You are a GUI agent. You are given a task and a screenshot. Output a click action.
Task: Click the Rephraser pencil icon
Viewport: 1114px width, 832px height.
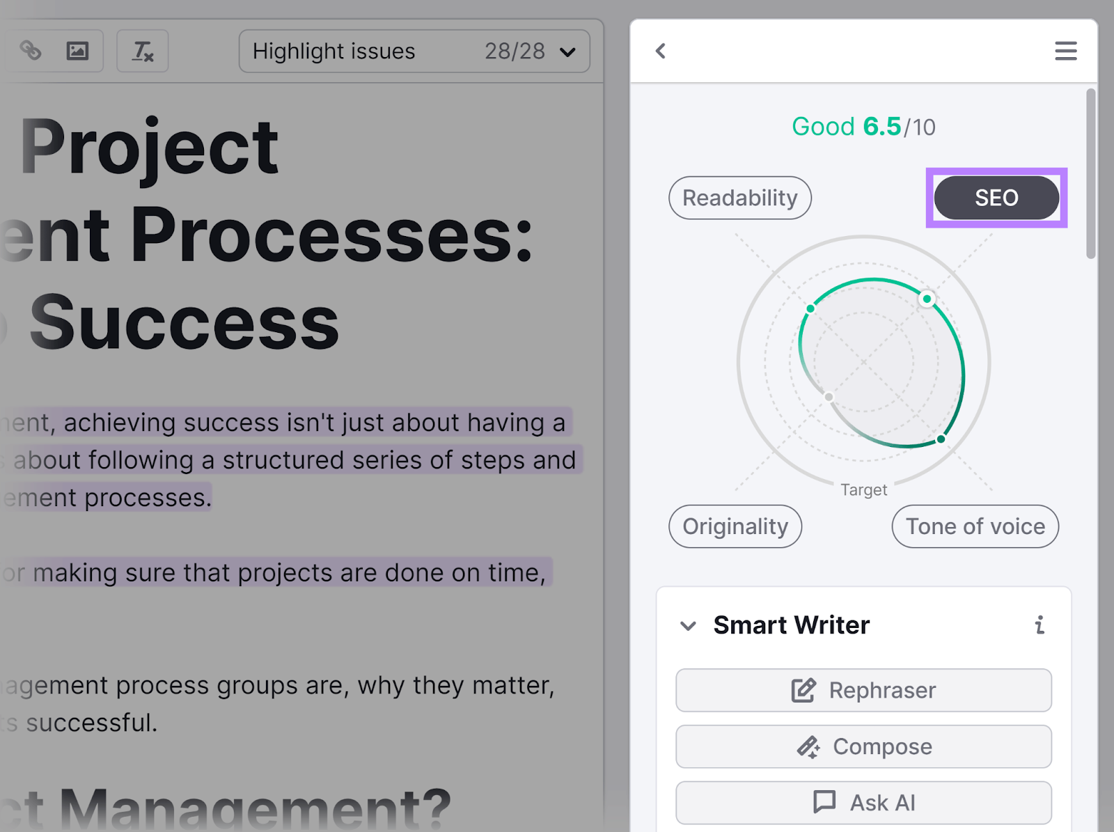coord(804,690)
